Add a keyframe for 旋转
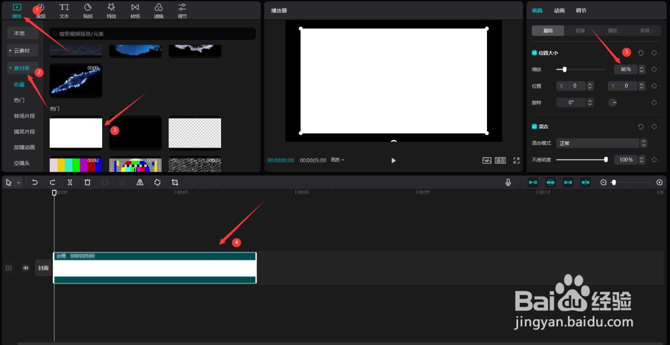Viewport: 670px width, 345px height. pyautogui.click(x=654, y=102)
